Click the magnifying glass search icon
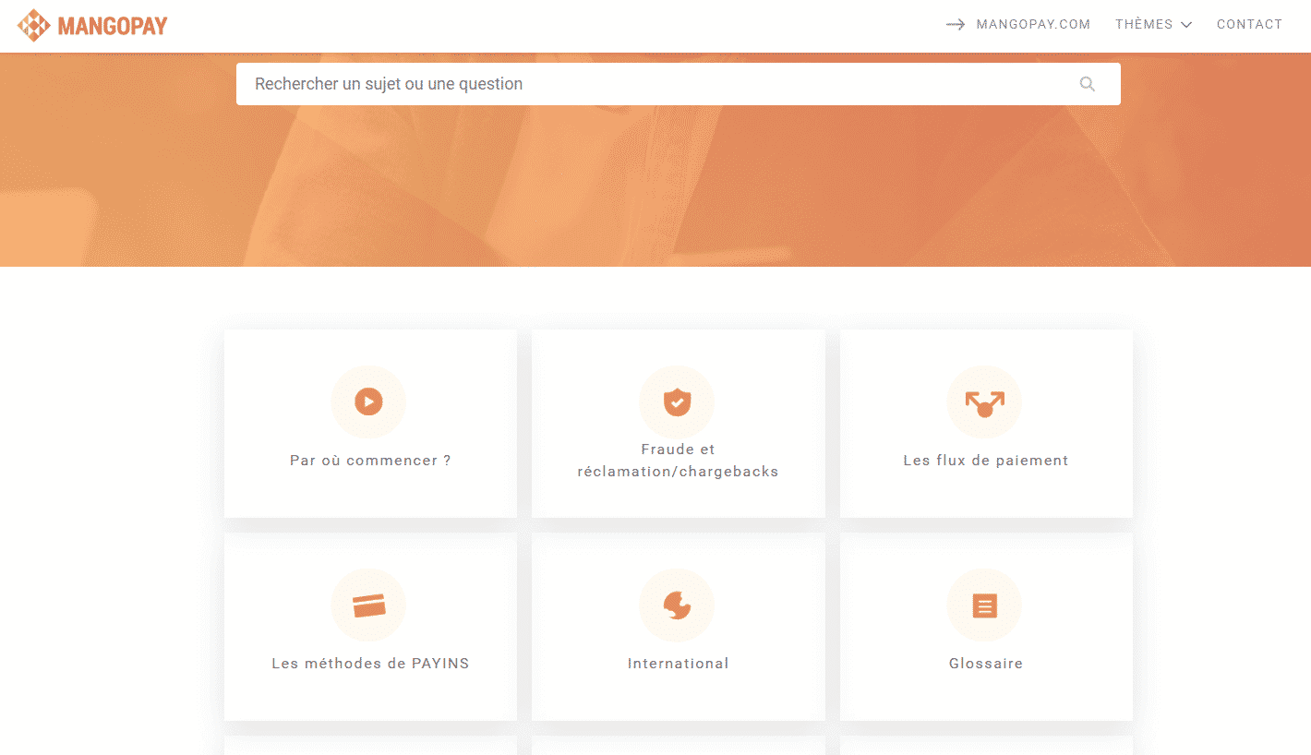 pyautogui.click(x=1087, y=84)
